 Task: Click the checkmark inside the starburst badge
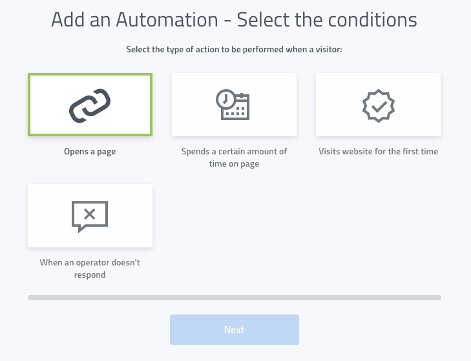click(378, 104)
